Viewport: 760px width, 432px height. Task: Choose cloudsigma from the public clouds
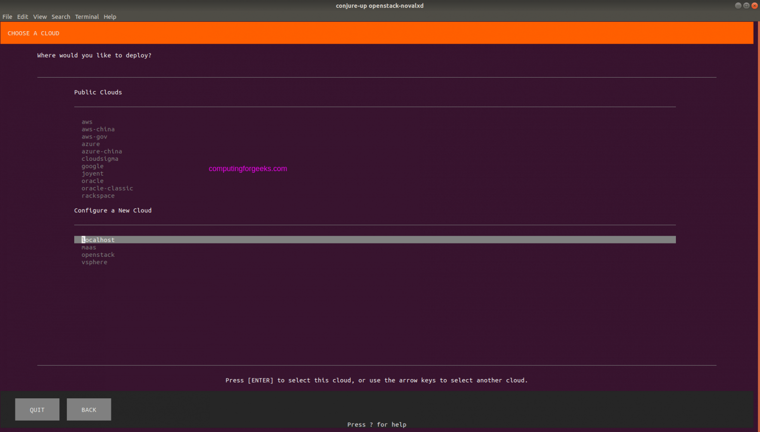point(100,158)
